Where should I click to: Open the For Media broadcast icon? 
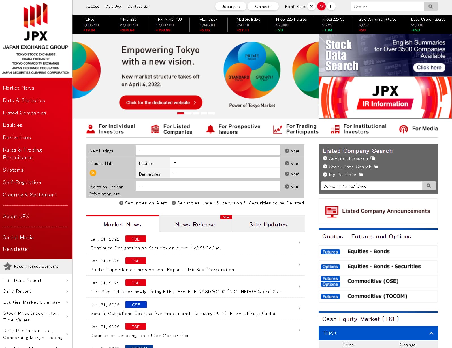[x=404, y=129]
